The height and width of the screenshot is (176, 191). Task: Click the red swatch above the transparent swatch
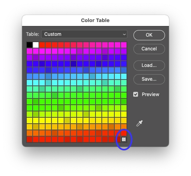[124, 133]
